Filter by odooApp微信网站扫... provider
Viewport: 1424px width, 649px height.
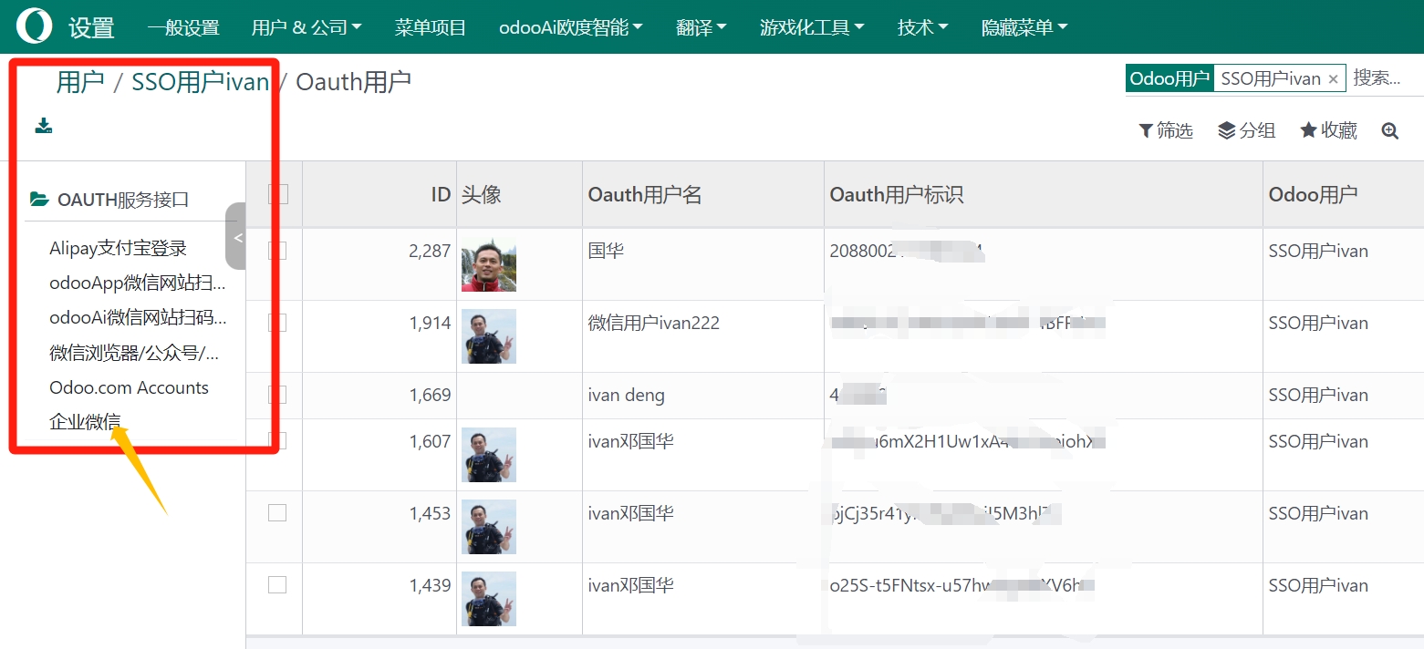138,283
